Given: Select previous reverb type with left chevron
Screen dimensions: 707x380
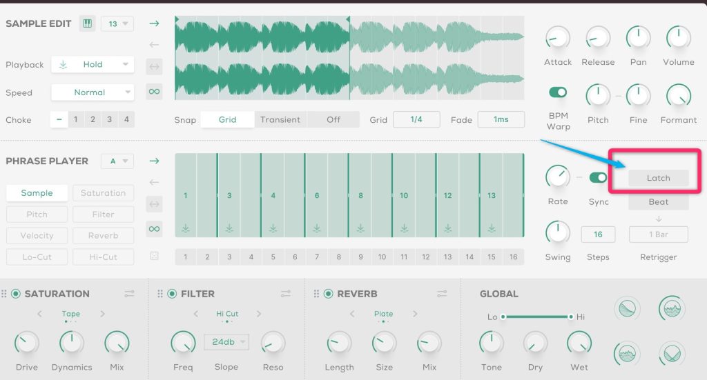Looking at the screenshot, I should 352,314.
